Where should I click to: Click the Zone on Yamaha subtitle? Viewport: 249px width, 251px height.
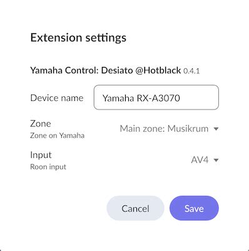click(58, 135)
